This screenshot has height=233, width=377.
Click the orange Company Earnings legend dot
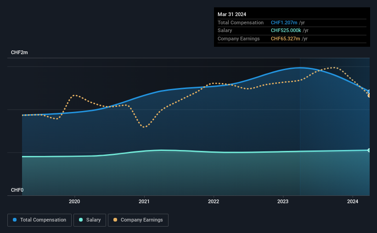tap(115, 220)
